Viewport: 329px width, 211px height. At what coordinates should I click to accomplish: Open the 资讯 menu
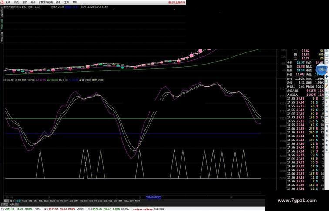(x=58, y=3)
